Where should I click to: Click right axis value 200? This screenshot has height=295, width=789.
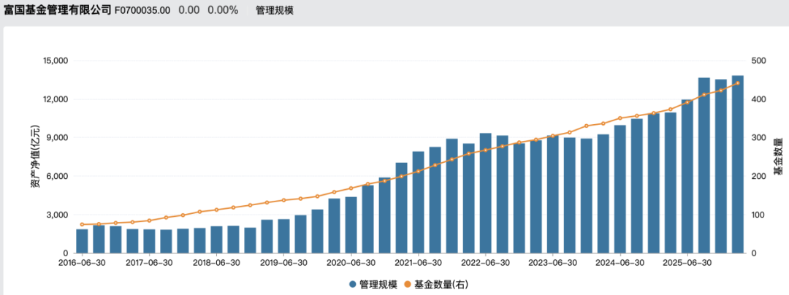[759, 177]
